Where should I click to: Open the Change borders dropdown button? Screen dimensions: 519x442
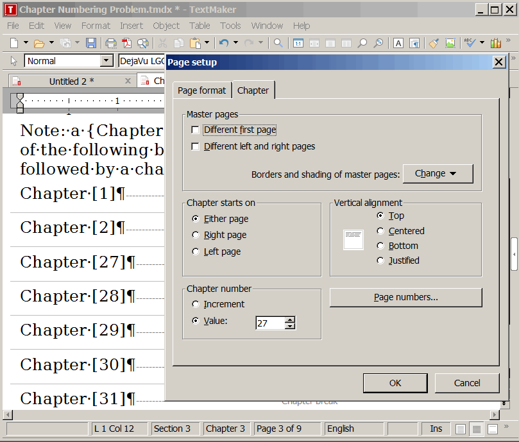pos(437,174)
